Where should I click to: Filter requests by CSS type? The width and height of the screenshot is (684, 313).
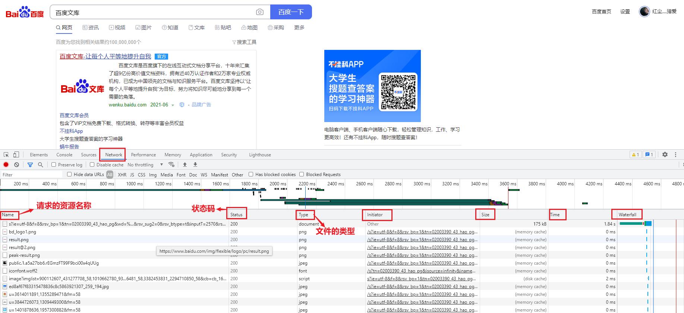142,175
